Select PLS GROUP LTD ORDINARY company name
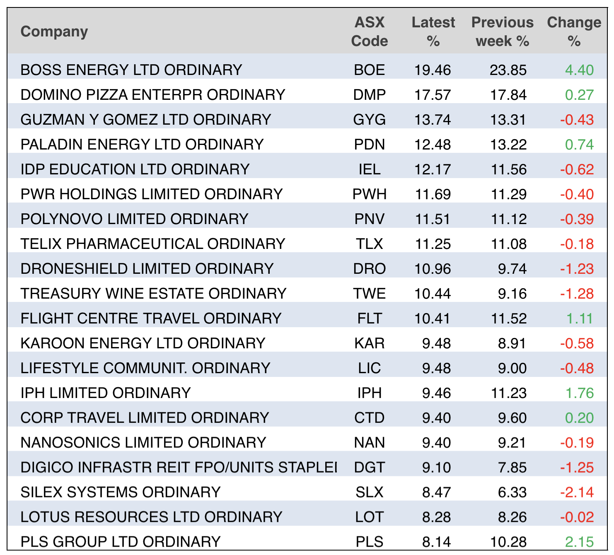Screen dimensions: 614x555 tap(120, 542)
